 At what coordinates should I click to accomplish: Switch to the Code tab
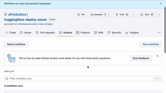tap(10, 33)
